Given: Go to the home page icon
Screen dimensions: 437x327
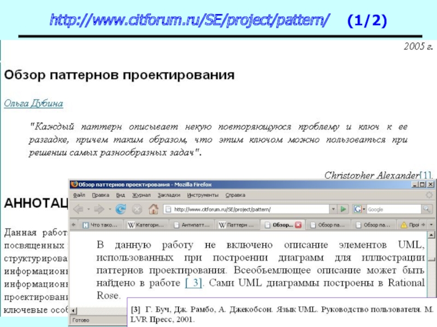Looking at the screenshot, I should 153,209.
